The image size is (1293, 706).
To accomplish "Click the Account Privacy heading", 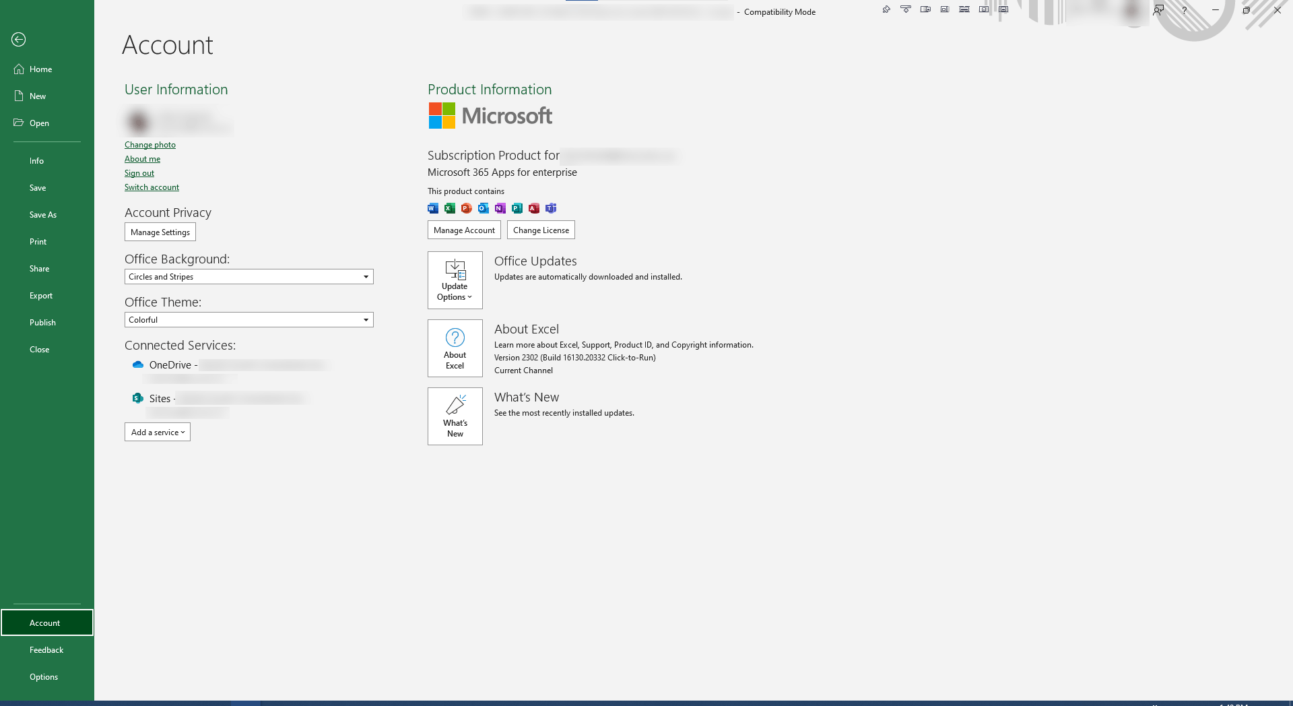I will [x=168, y=213].
